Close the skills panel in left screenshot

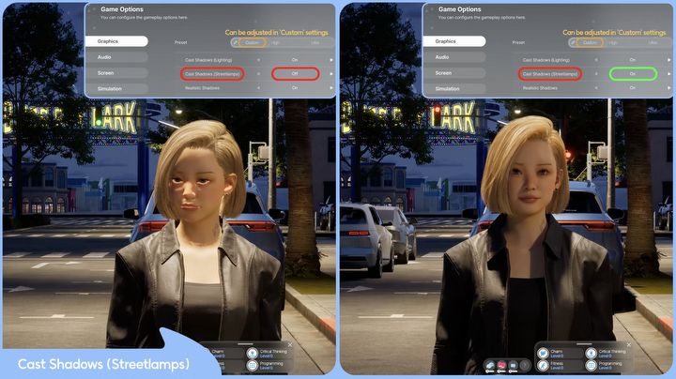[289, 344]
